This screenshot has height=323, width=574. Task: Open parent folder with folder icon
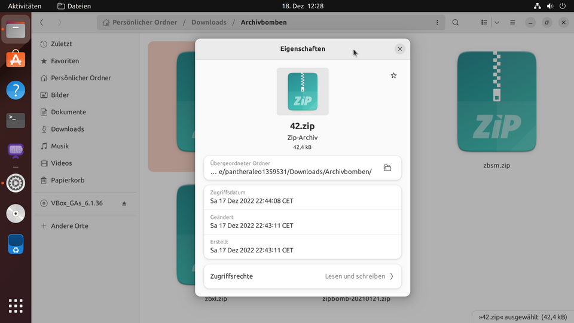pos(387,168)
